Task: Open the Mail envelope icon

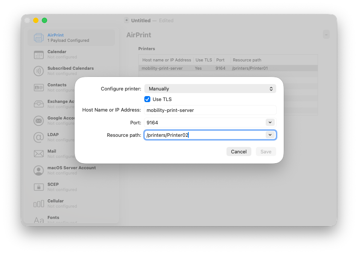Action: click(x=38, y=154)
